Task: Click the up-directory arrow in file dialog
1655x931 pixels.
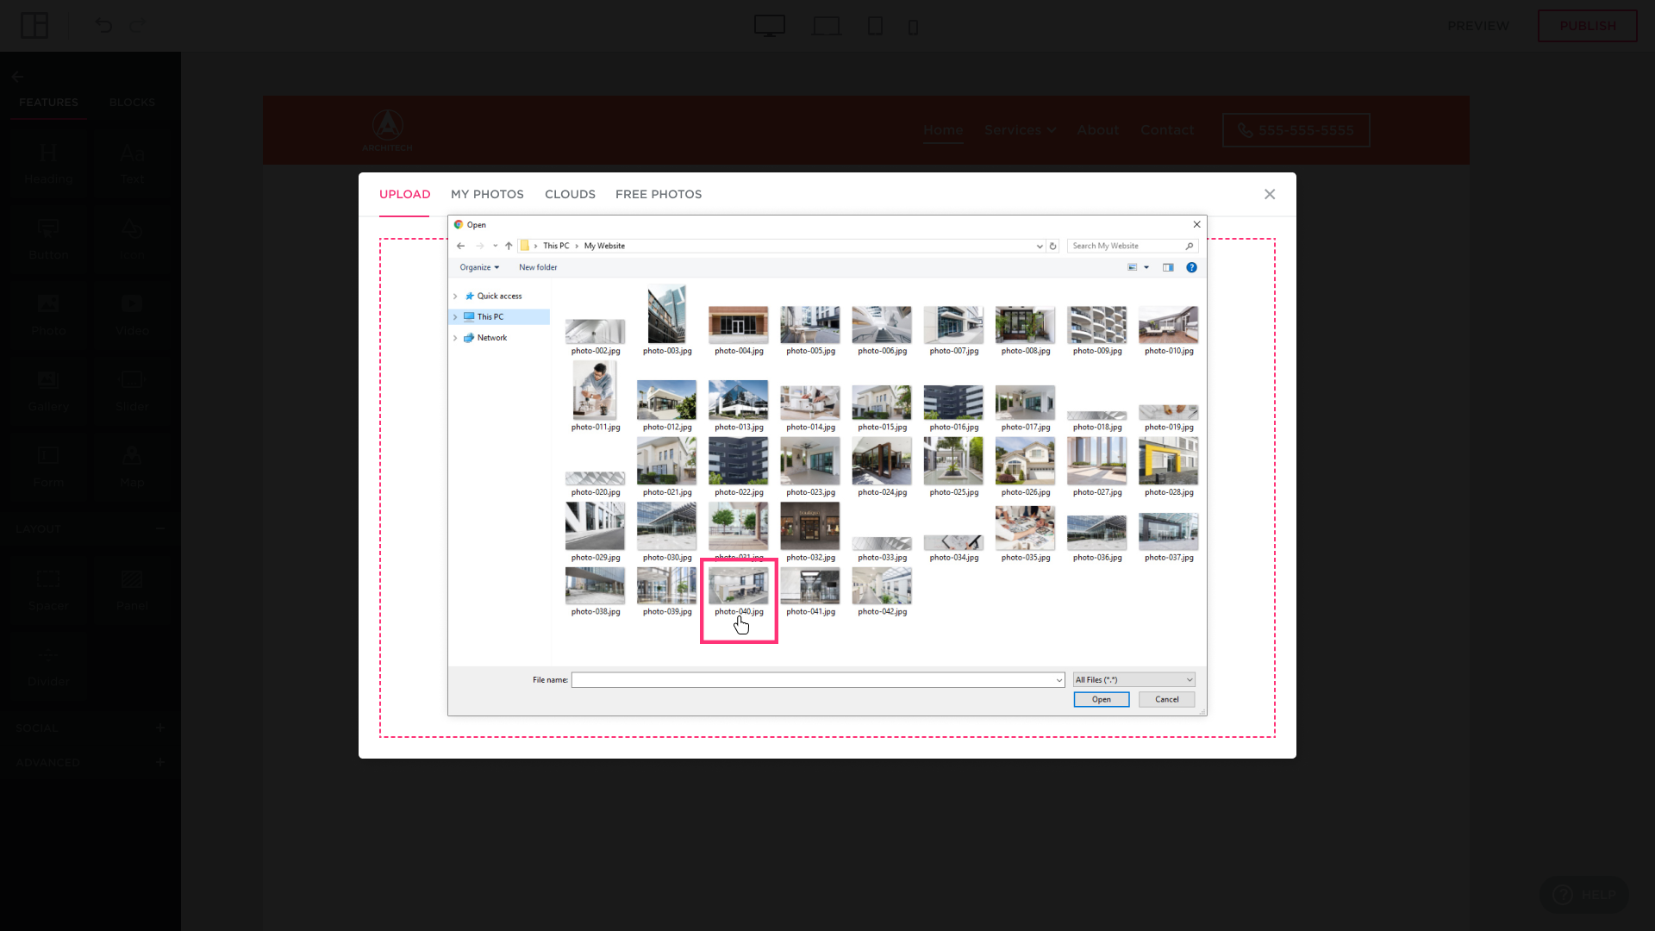Action: tap(509, 246)
